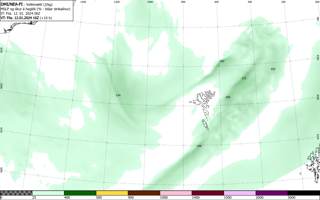Click the yellow 500 legend swatch

coord(112,193)
